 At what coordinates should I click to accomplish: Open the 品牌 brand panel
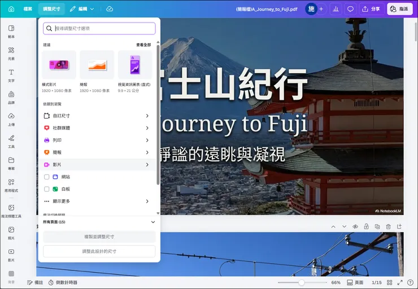tap(11, 98)
